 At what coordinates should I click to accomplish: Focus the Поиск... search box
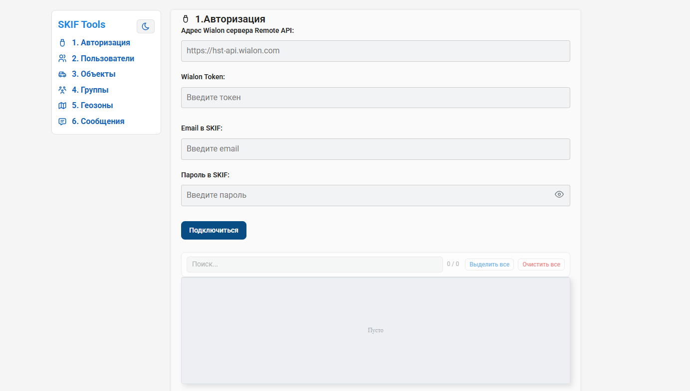[315, 264]
